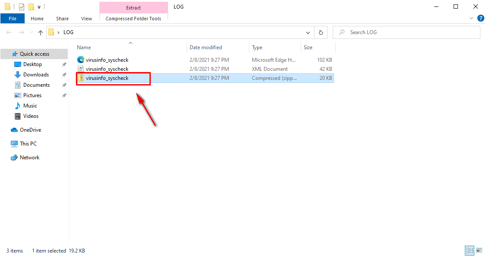
Task: Open This PC in the navigation pane
Action: pos(28,144)
